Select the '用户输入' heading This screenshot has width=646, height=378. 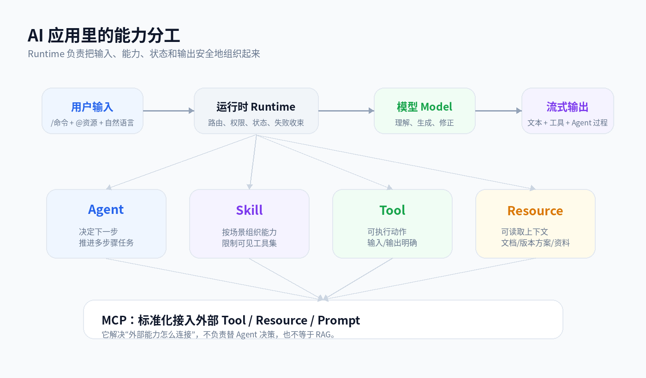(92, 107)
